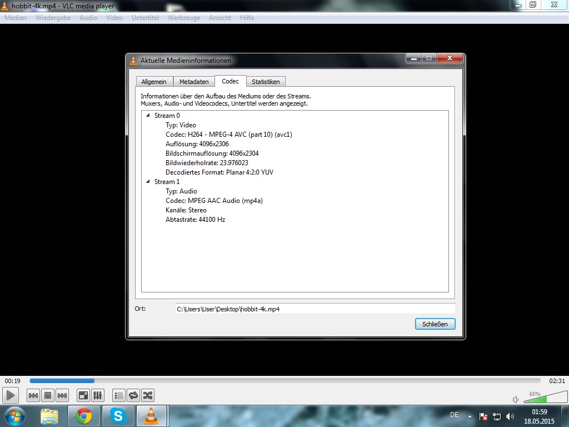The image size is (569, 427).
Task: Select 'Codec: MPEG AAC Audio (mp4a)' row
Action: (214, 200)
